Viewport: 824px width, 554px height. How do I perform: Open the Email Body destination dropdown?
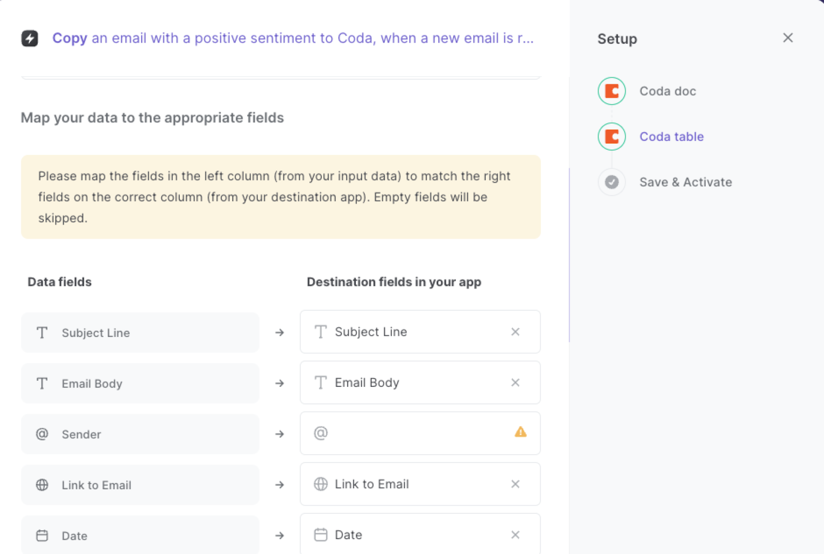click(407, 383)
